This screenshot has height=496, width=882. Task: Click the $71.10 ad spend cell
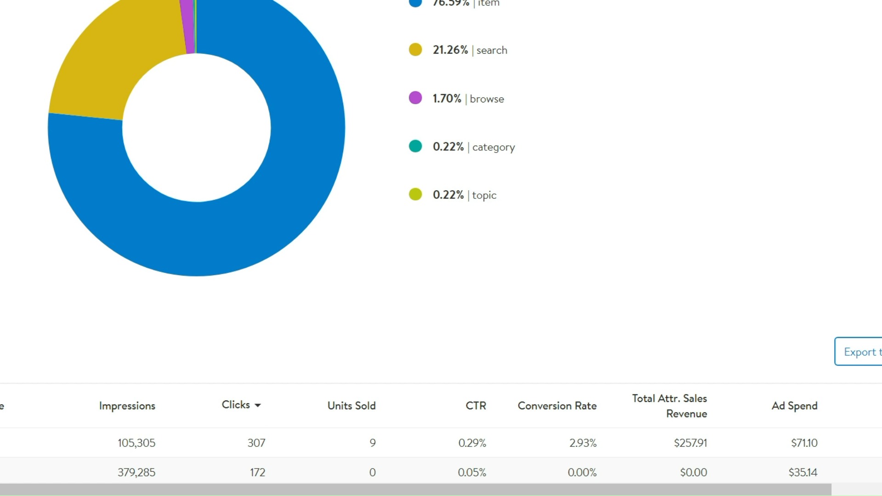click(x=804, y=443)
